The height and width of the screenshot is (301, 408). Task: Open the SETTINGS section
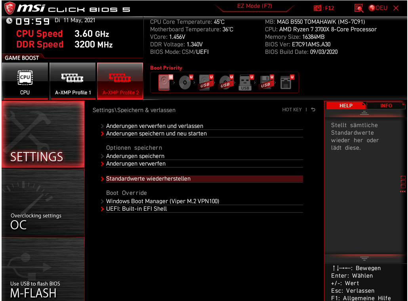click(x=43, y=135)
